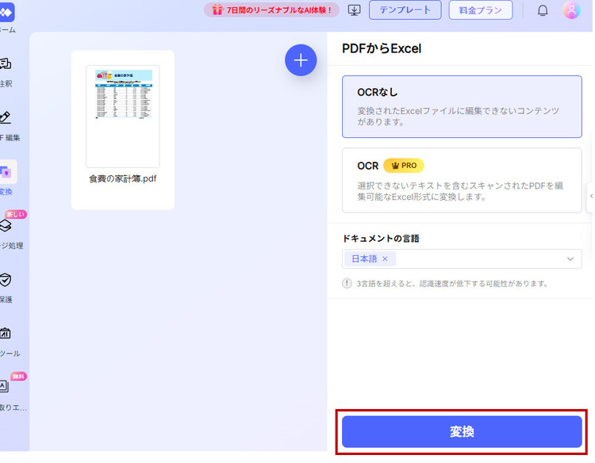Open the PDF edit (編集) tool
Viewport: 595px width, 463px height.
[x=6, y=117]
